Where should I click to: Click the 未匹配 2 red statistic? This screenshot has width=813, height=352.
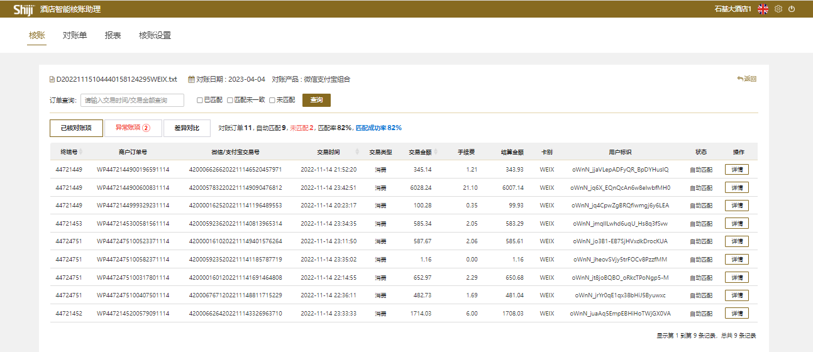(302, 128)
